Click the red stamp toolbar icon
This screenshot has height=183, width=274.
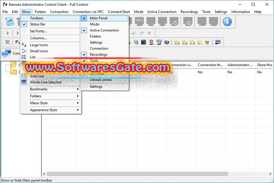151,42
